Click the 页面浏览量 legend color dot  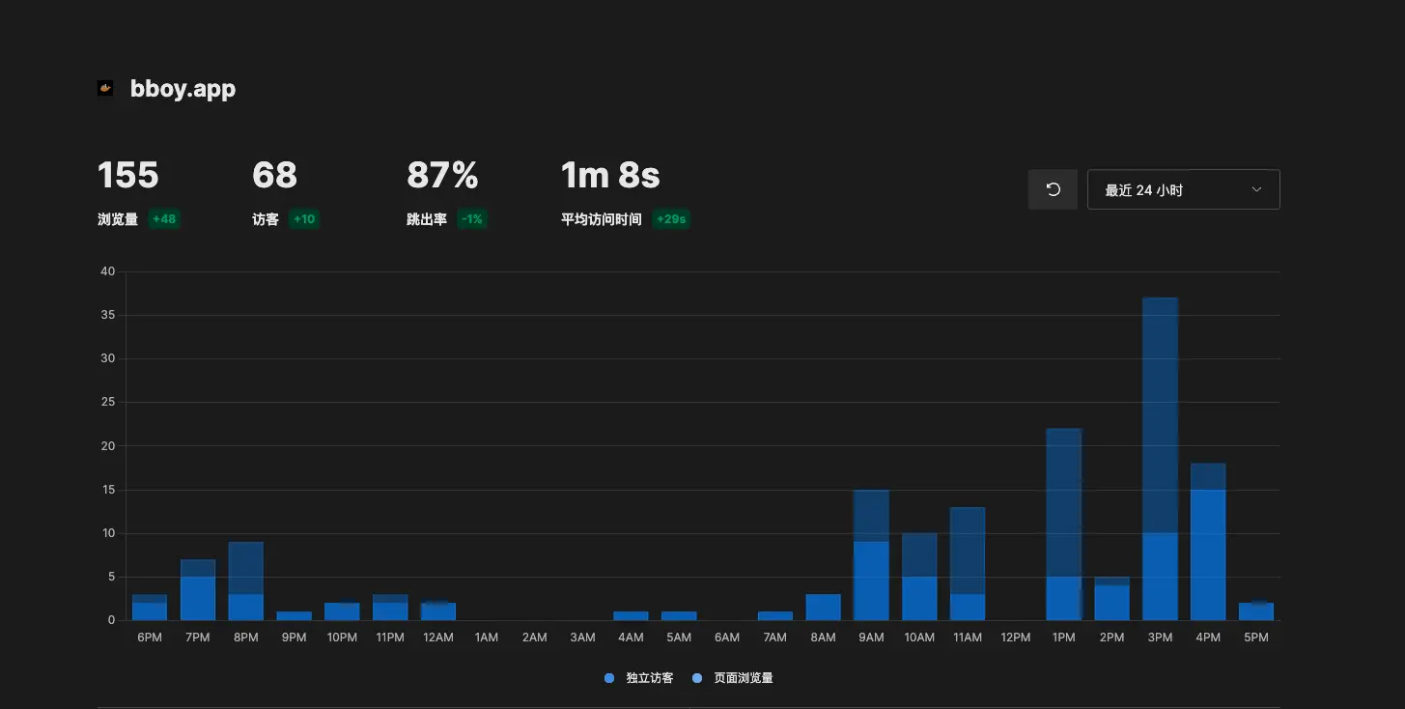pos(697,678)
